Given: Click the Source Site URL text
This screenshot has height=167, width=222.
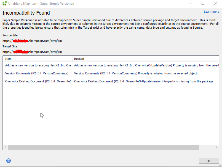Looking at the screenshot, I should (32, 41).
